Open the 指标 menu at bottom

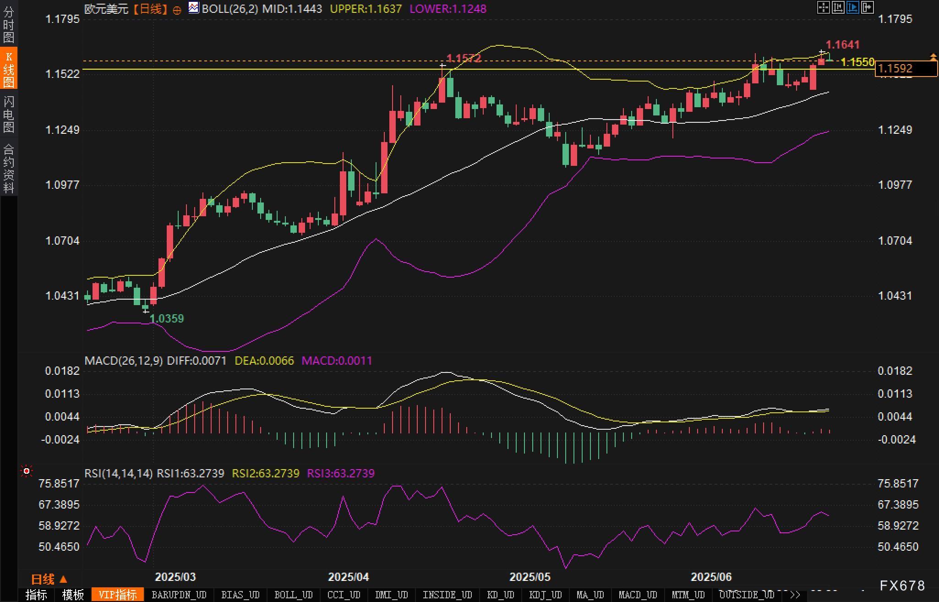[37, 595]
